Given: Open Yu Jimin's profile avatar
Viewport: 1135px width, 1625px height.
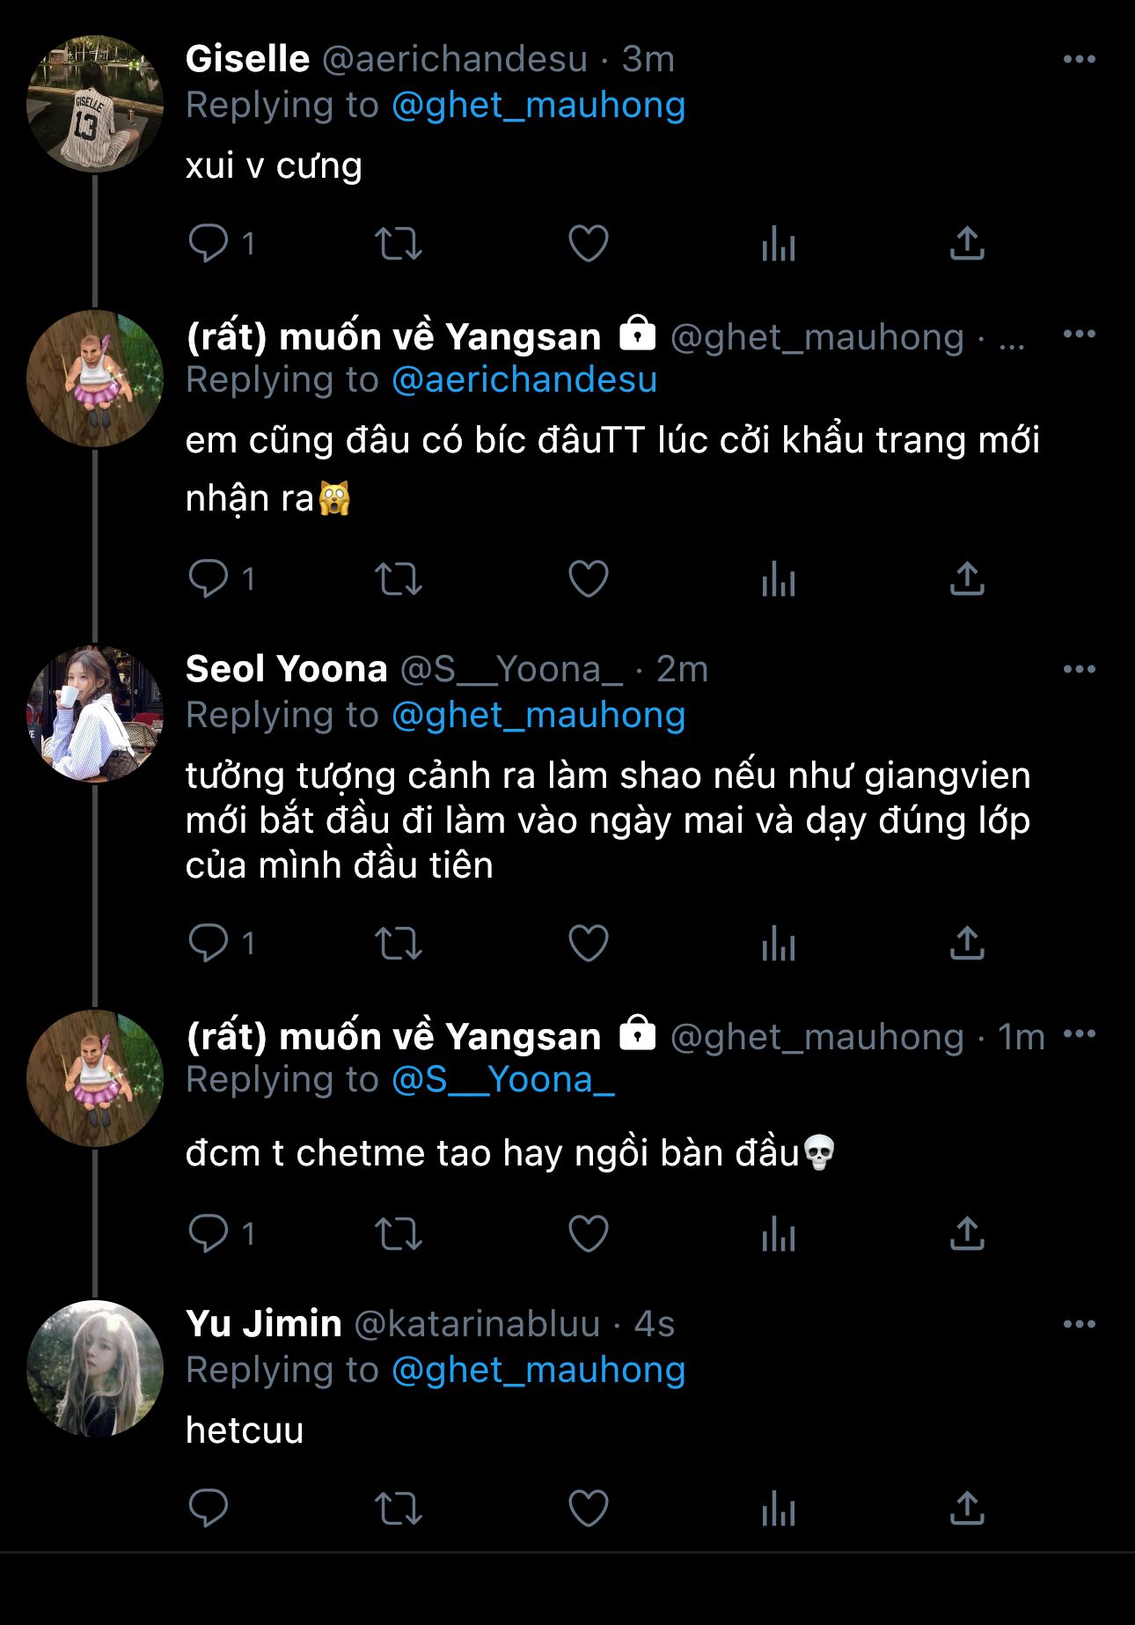Looking at the screenshot, I should tap(95, 1368).
